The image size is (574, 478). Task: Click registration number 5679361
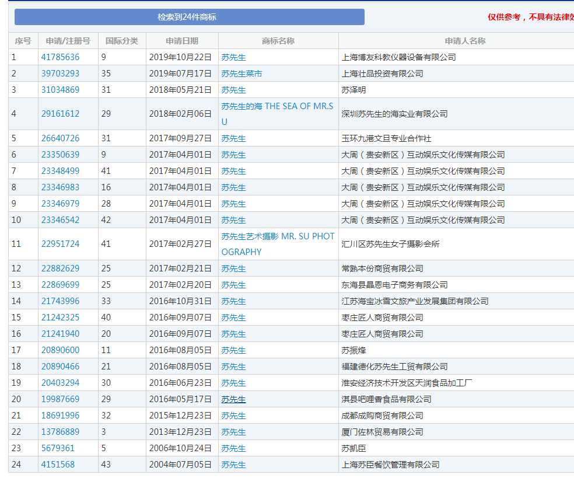(58, 448)
